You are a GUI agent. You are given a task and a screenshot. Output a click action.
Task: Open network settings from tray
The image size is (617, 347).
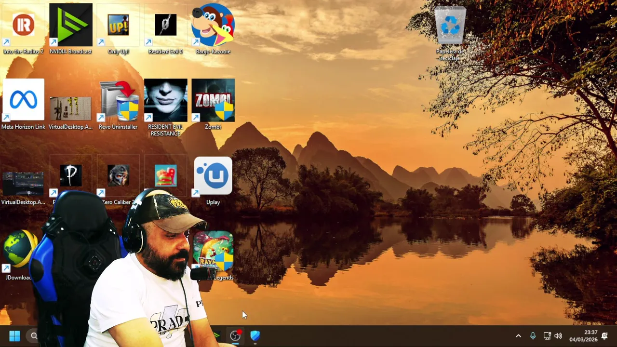point(547,336)
